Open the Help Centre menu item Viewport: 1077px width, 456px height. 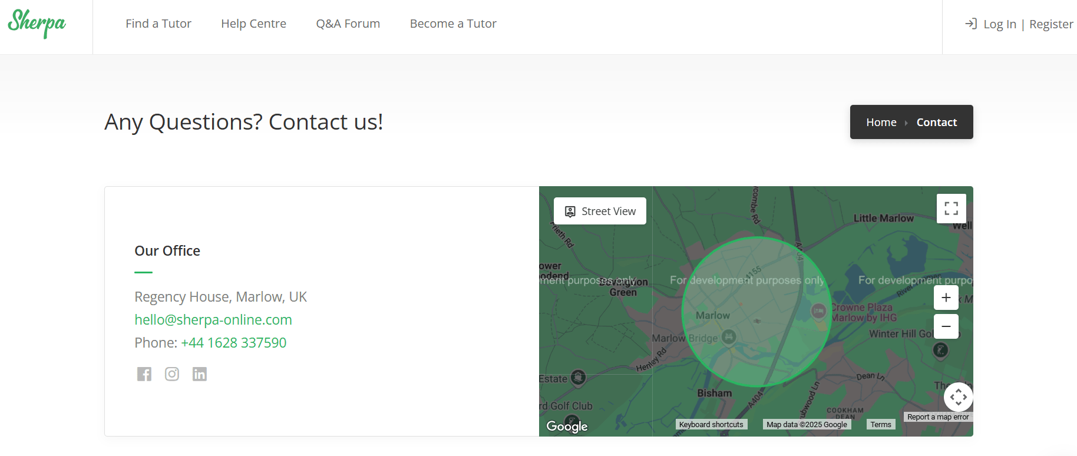[x=253, y=24]
